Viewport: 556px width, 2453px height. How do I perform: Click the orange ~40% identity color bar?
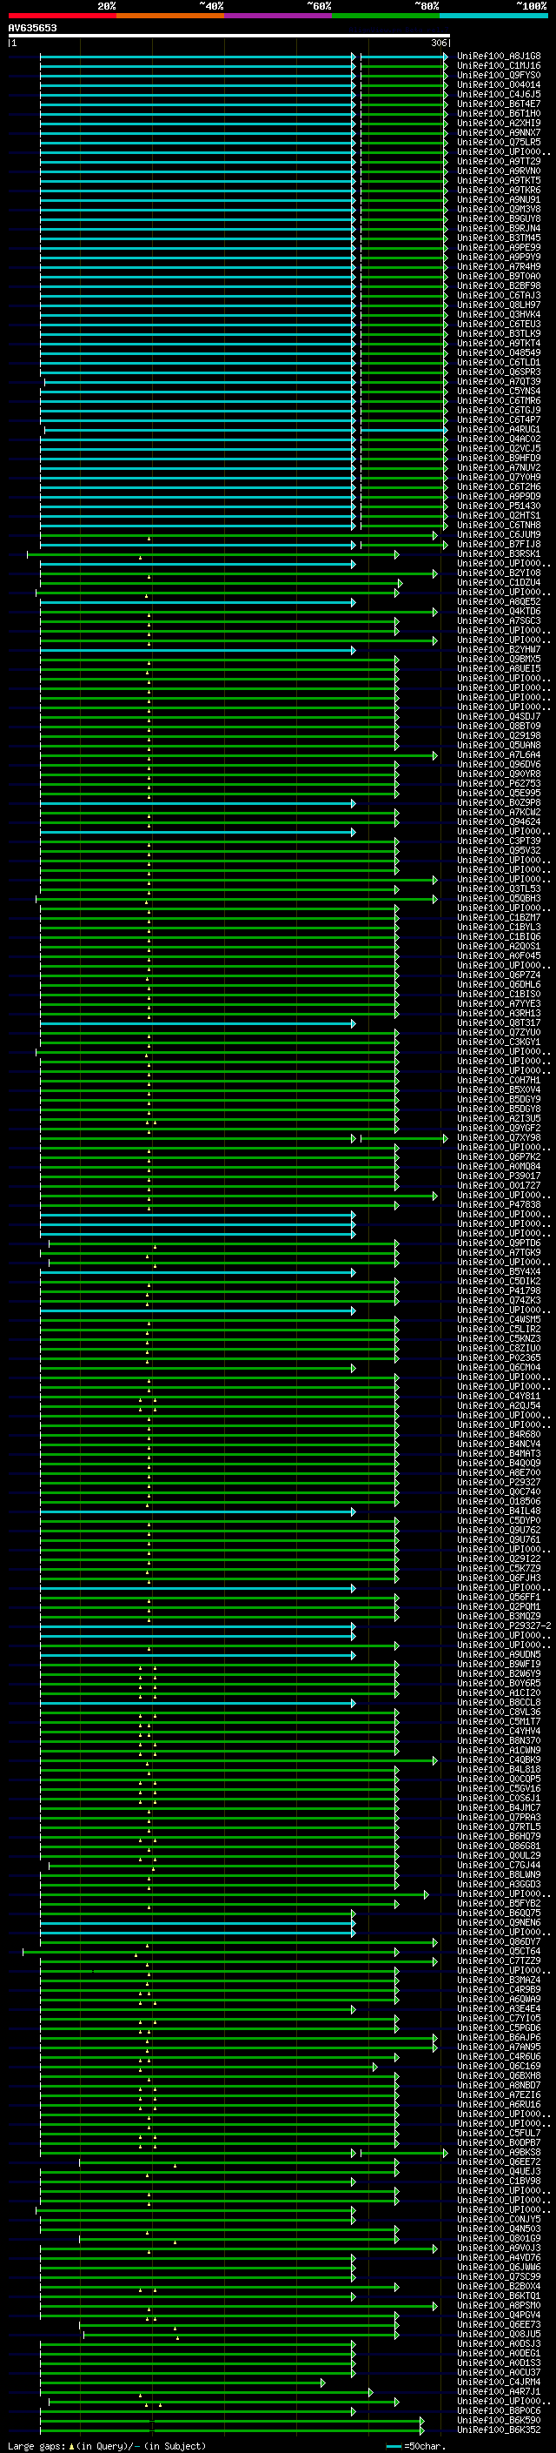coord(170,16)
